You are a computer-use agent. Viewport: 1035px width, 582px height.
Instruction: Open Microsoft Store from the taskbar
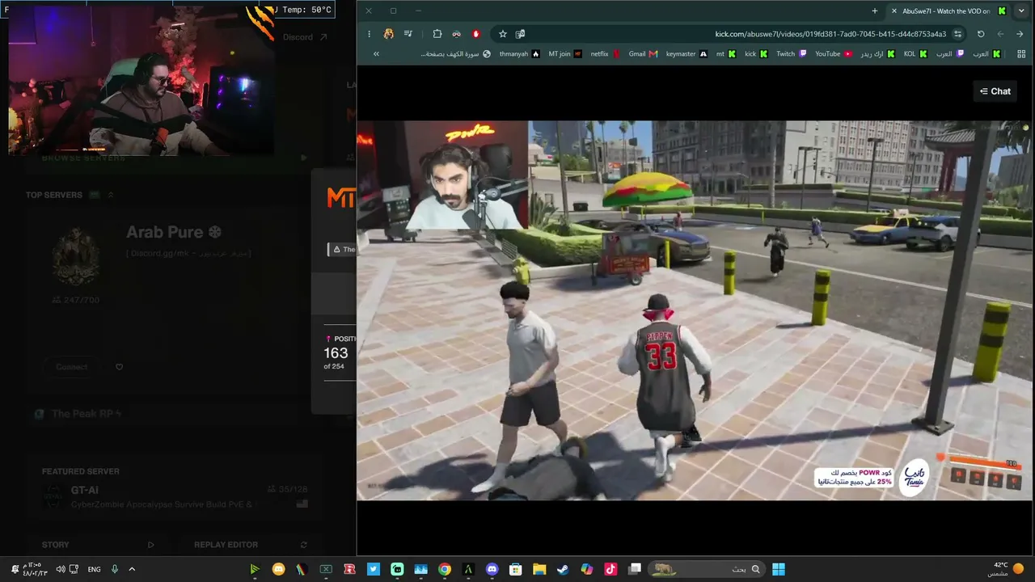[x=516, y=569]
